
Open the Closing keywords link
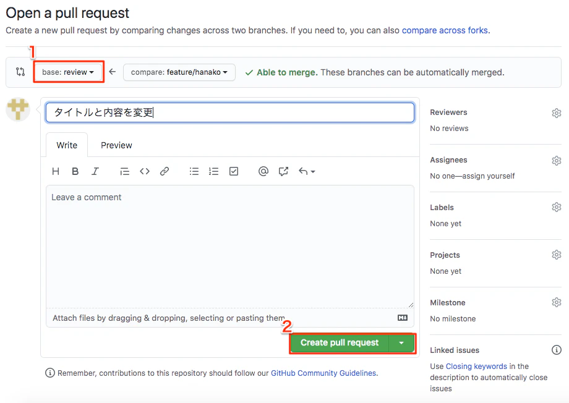(476, 366)
